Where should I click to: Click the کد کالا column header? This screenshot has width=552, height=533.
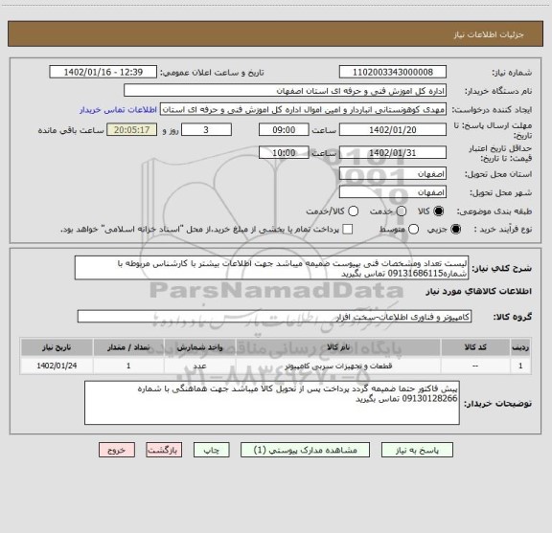[475, 347]
